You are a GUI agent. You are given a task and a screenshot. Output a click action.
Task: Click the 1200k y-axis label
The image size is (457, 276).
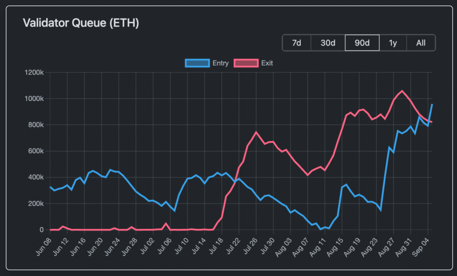tap(34, 73)
